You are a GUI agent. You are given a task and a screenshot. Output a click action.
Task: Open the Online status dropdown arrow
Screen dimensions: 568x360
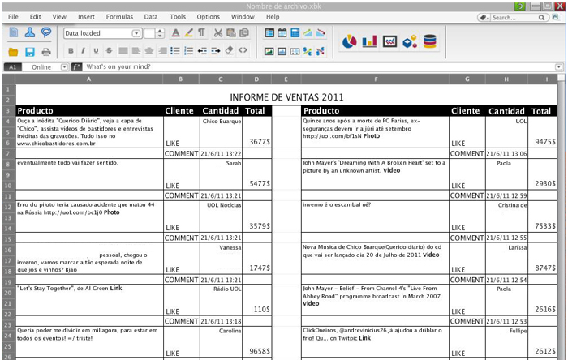(x=64, y=67)
